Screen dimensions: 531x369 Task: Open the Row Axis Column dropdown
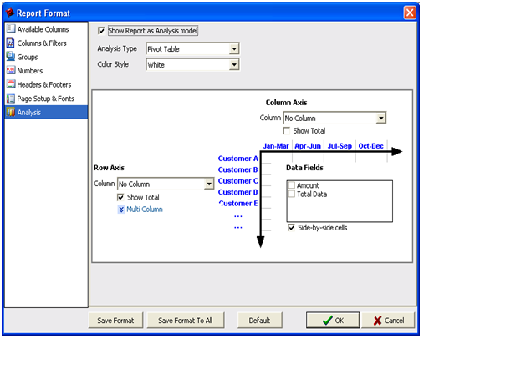click(x=209, y=184)
